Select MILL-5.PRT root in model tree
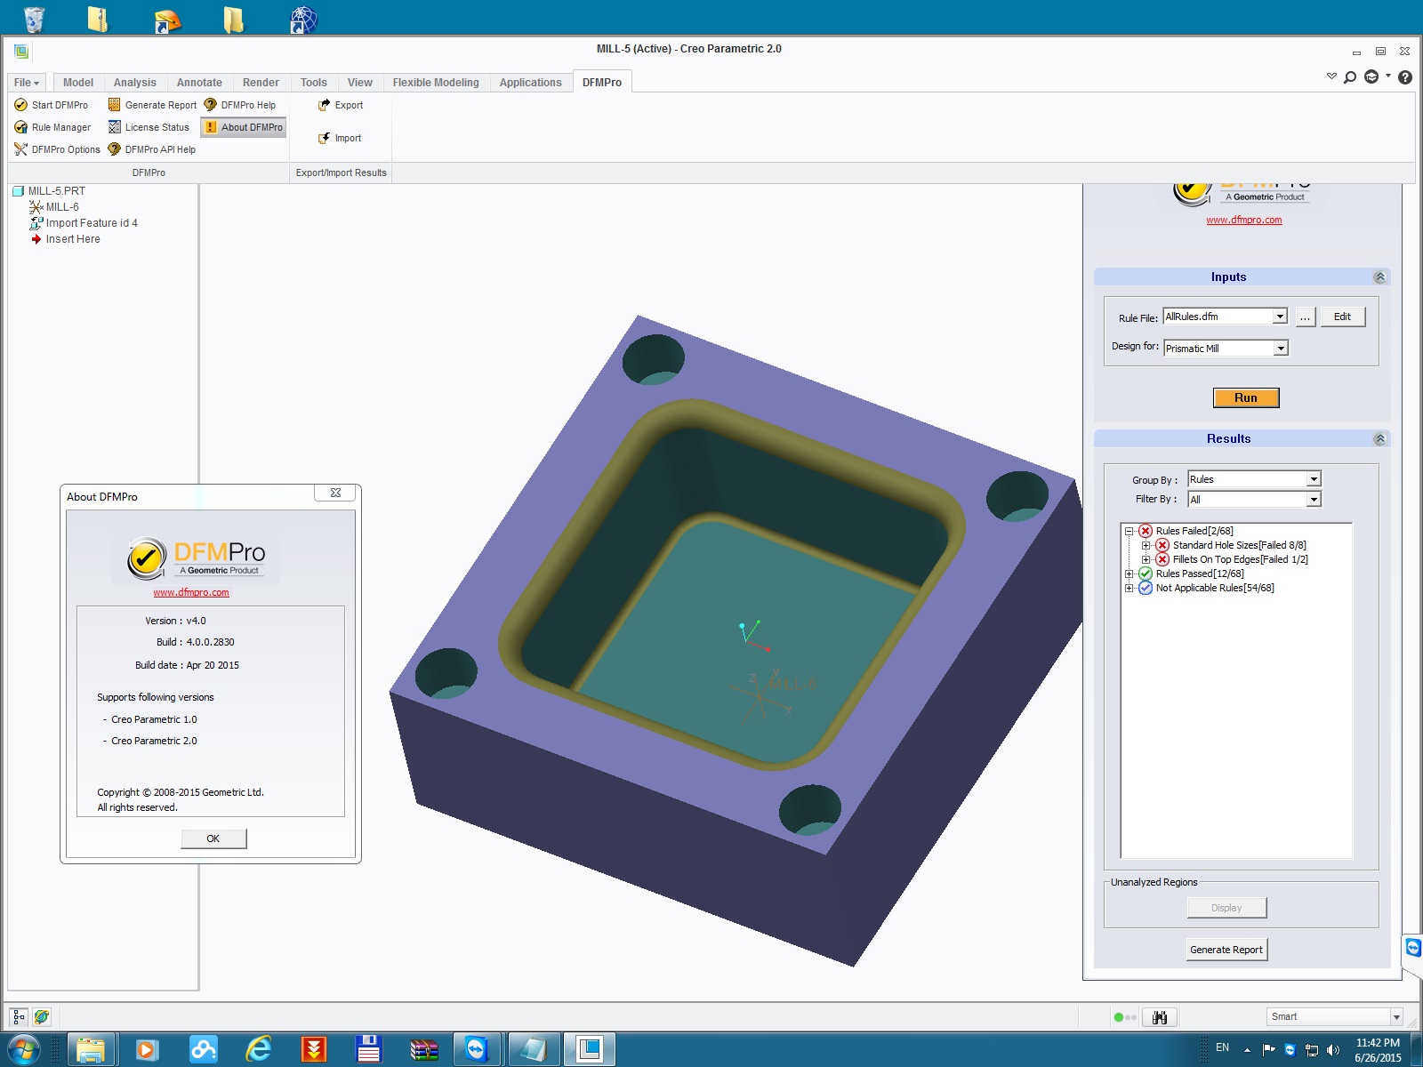Image resolution: width=1423 pixels, height=1067 pixels. (x=49, y=191)
